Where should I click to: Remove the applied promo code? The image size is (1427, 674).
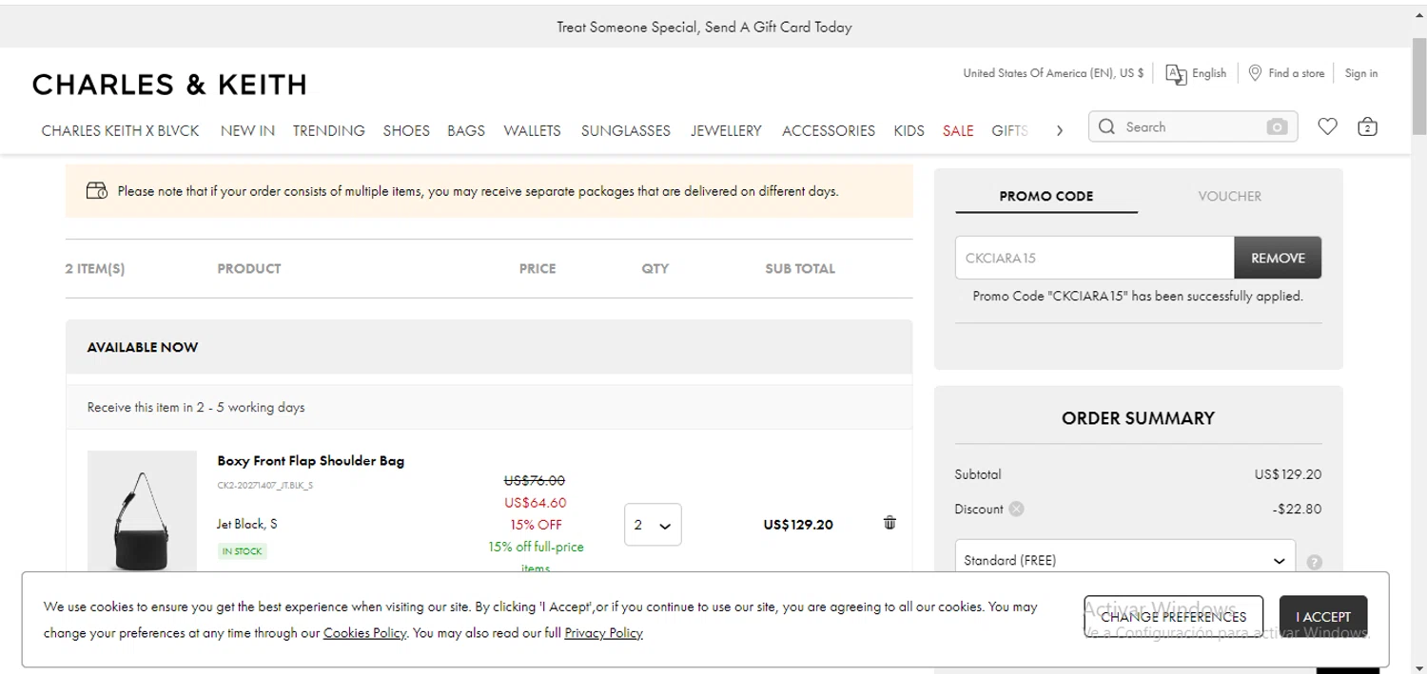[1278, 258]
